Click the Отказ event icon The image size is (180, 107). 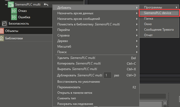[x=14, y=11]
